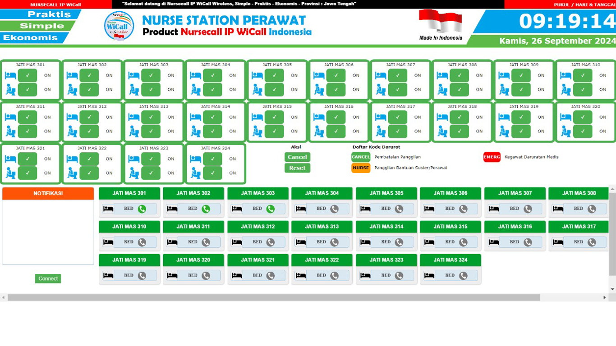Click the blue bed icon in status card JATI MAS 306
616x346 pixels.
click(x=319, y=75)
